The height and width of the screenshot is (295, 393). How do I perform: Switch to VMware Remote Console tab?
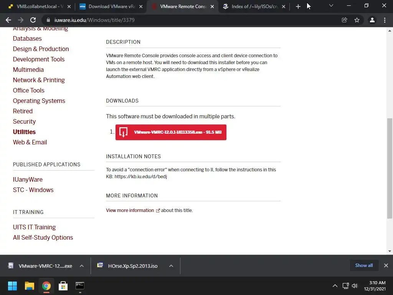click(x=183, y=7)
